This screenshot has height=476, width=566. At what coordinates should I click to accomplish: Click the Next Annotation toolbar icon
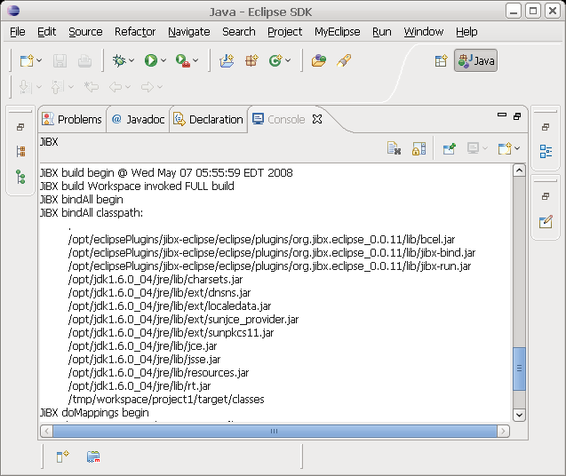coord(25,87)
